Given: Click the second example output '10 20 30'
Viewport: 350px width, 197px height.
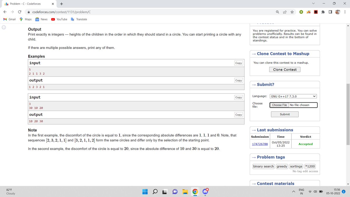Looking at the screenshot, I should pos(36,121).
